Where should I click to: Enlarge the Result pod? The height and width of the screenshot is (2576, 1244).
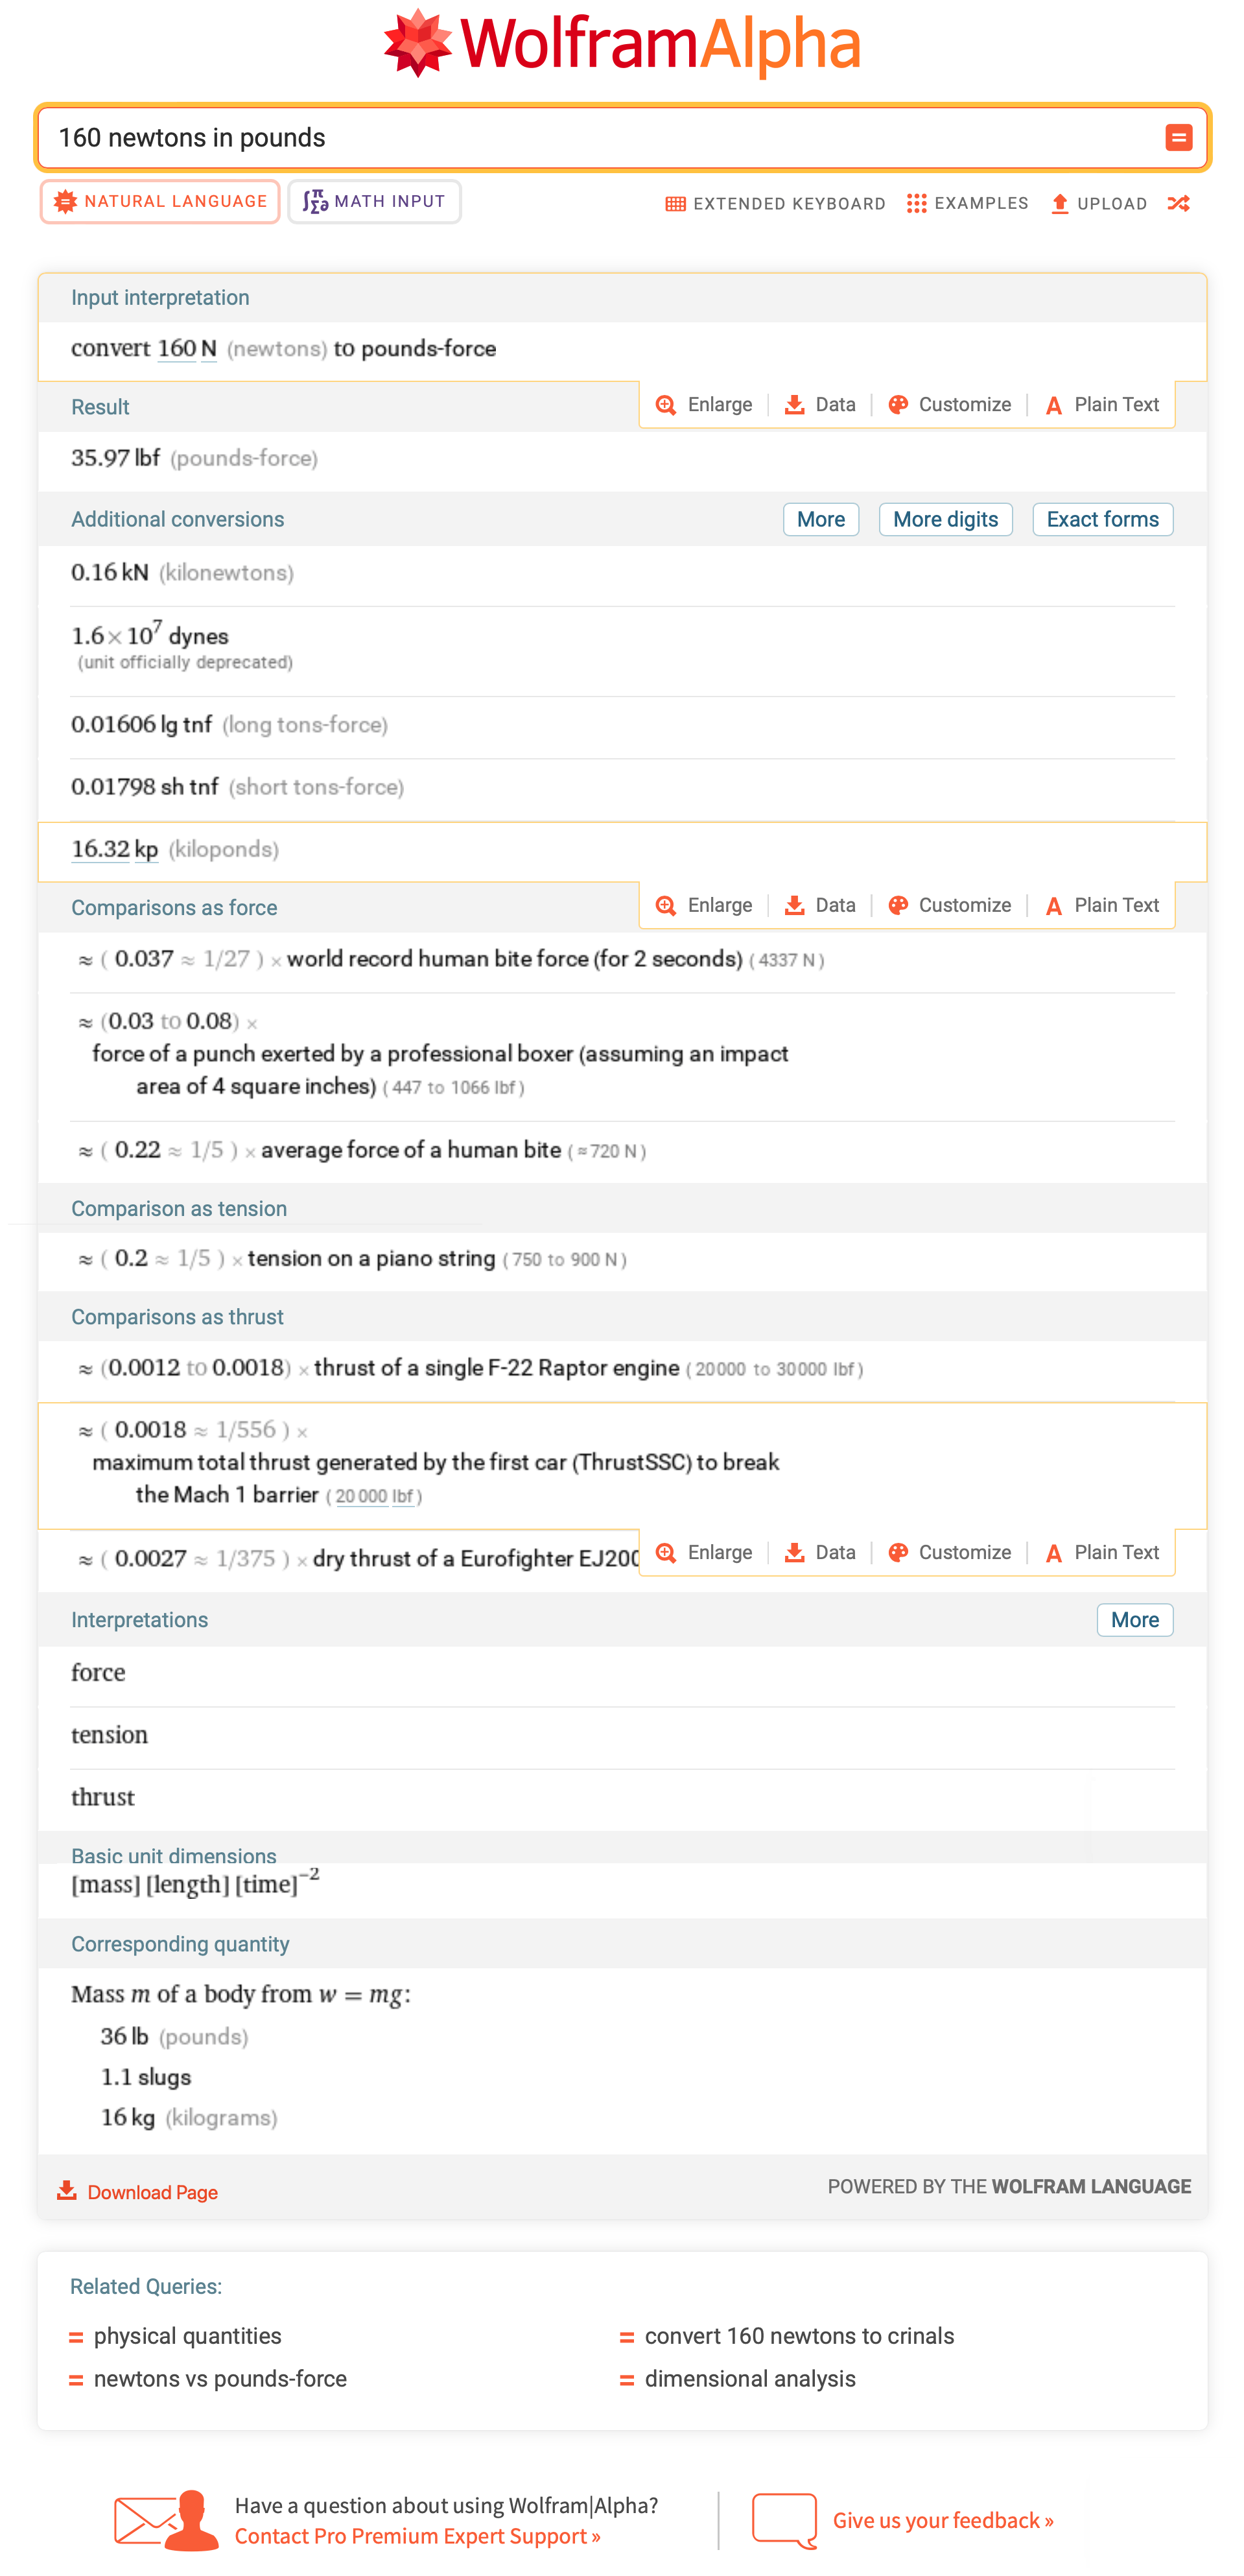pyautogui.click(x=705, y=405)
